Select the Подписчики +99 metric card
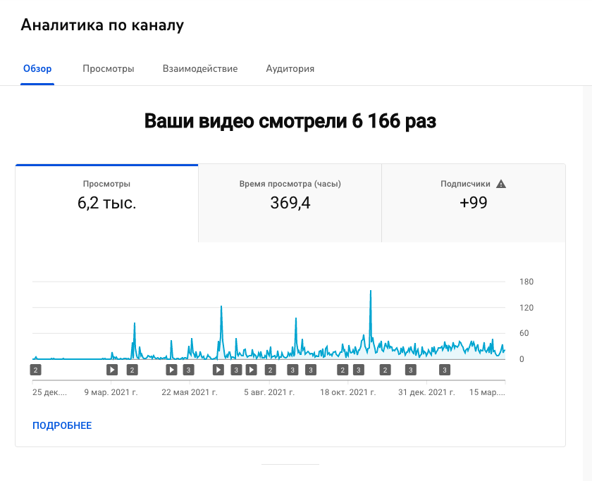592x481 pixels. pyautogui.click(x=474, y=204)
